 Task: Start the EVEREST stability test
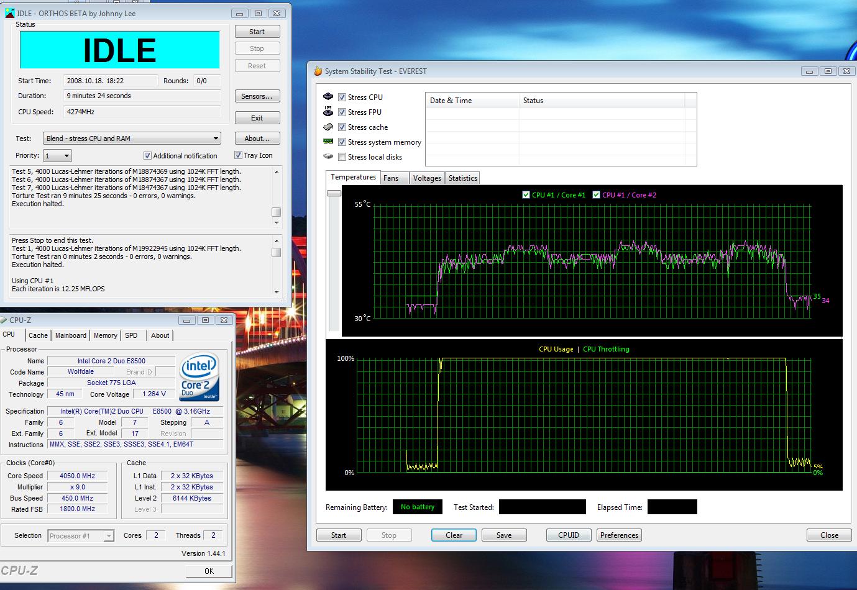pos(339,535)
